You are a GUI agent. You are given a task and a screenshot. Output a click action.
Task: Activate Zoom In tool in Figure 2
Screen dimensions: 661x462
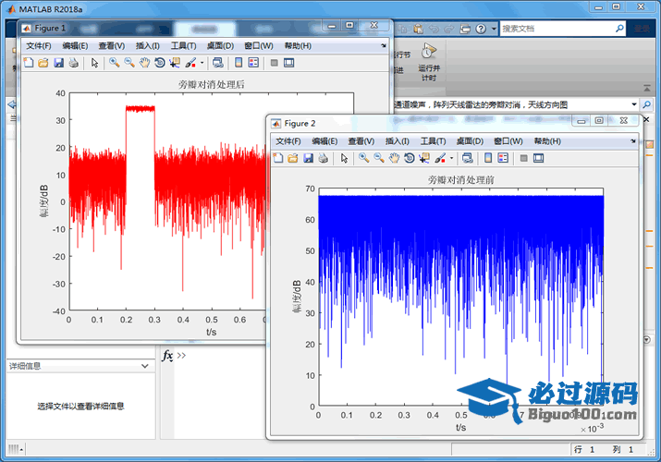363,158
